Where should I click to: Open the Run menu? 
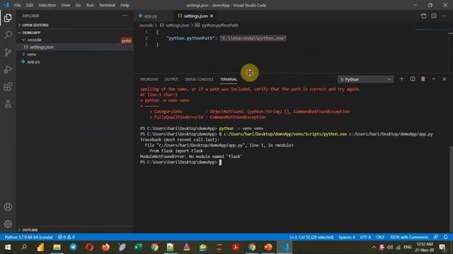coord(90,5)
